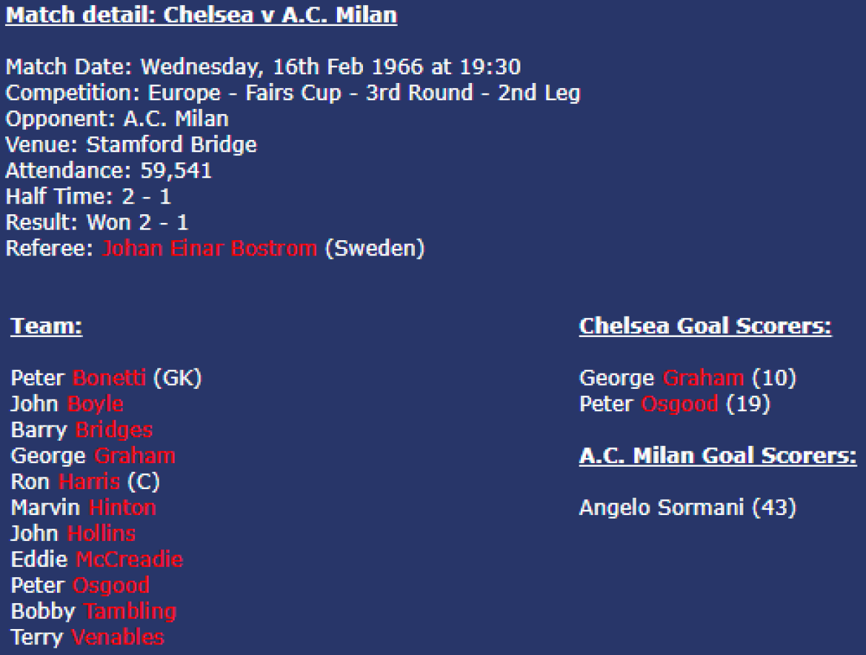The image size is (866, 655).
Task: Select Bridges player link
Action: pyautogui.click(x=114, y=430)
